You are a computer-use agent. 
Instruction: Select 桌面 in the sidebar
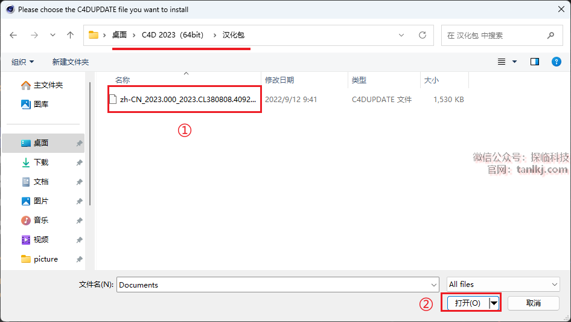pos(43,143)
